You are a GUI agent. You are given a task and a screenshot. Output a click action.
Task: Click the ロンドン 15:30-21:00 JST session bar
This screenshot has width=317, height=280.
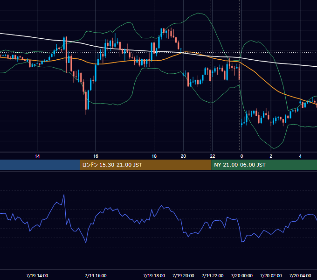click(145, 165)
